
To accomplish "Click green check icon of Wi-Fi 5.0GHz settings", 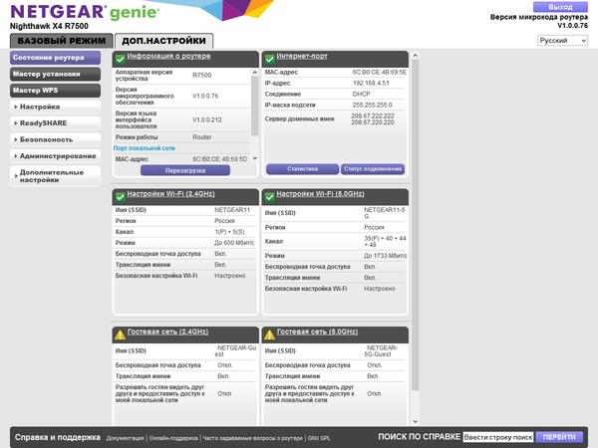I will (x=270, y=197).
